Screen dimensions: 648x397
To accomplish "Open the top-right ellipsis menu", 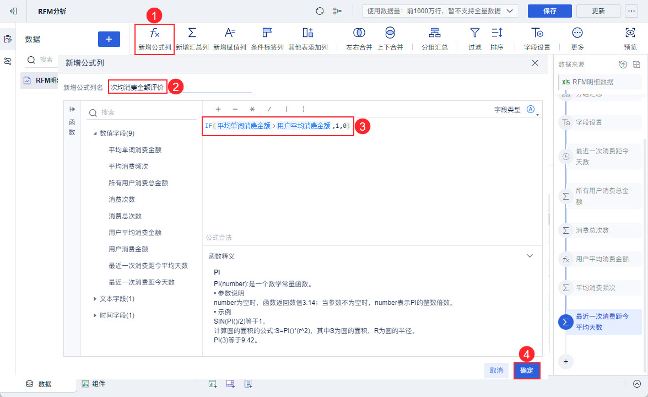I will pos(631,11).
